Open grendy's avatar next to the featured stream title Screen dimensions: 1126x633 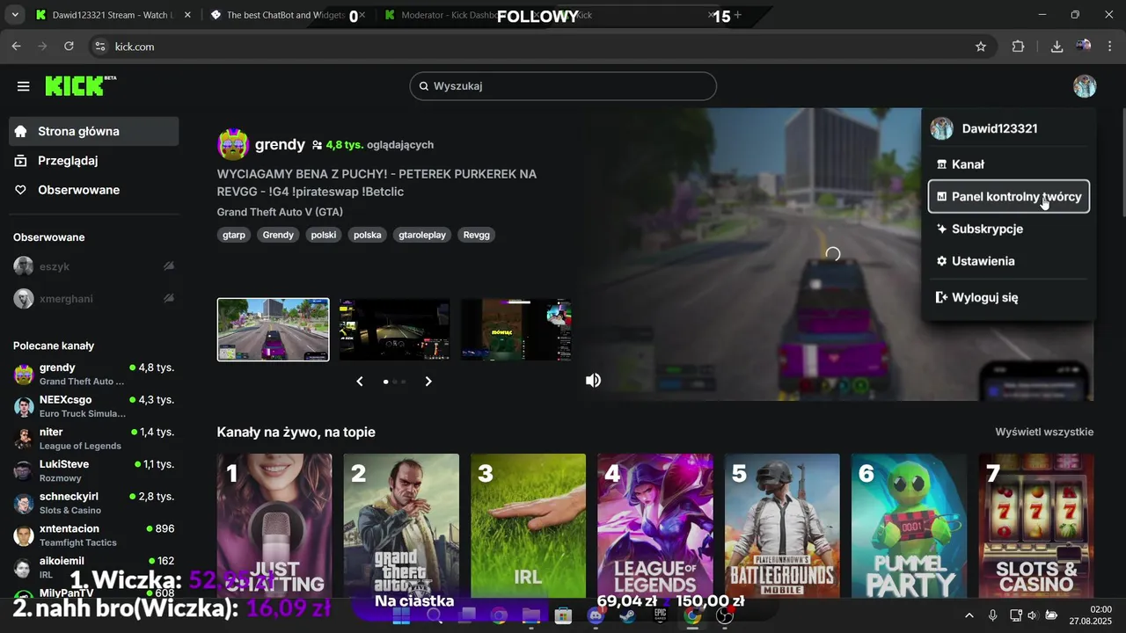coord(233,144)
